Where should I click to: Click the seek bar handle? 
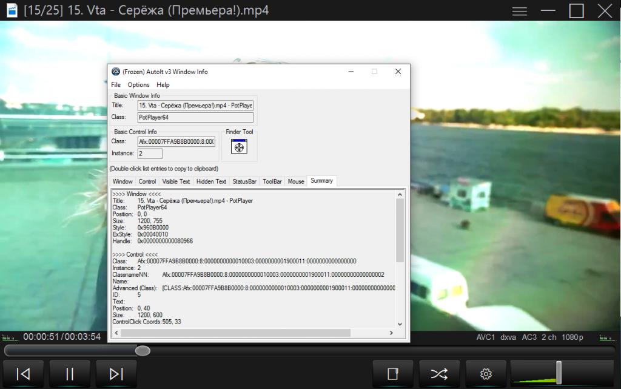pos(143,351)
